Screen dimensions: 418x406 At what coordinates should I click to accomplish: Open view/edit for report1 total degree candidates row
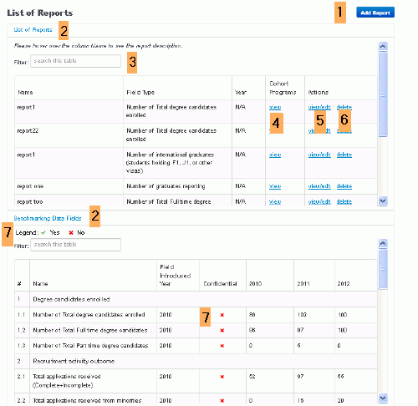coord(319,107)
